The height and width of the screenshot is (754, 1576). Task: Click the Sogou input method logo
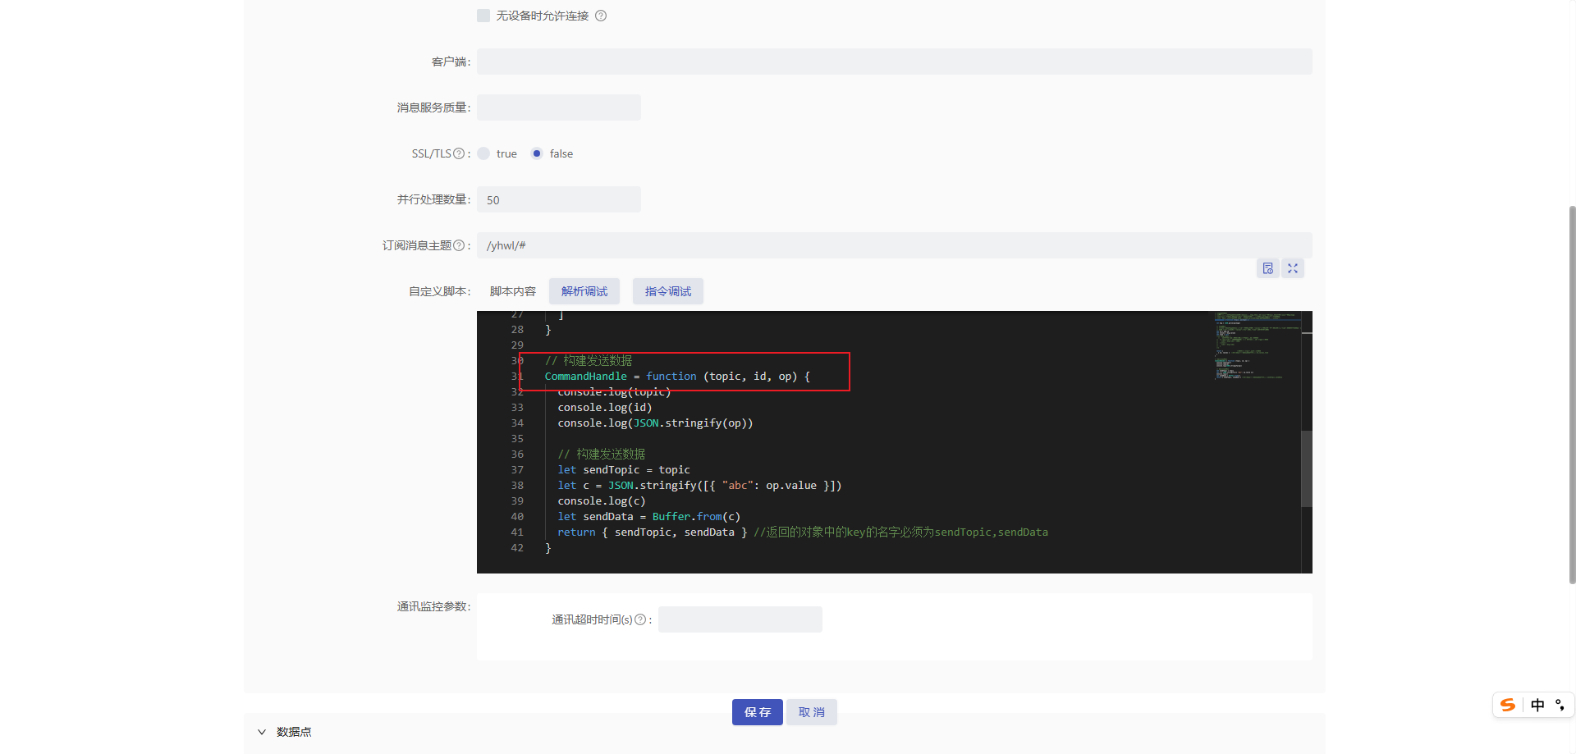point(1508,705)
